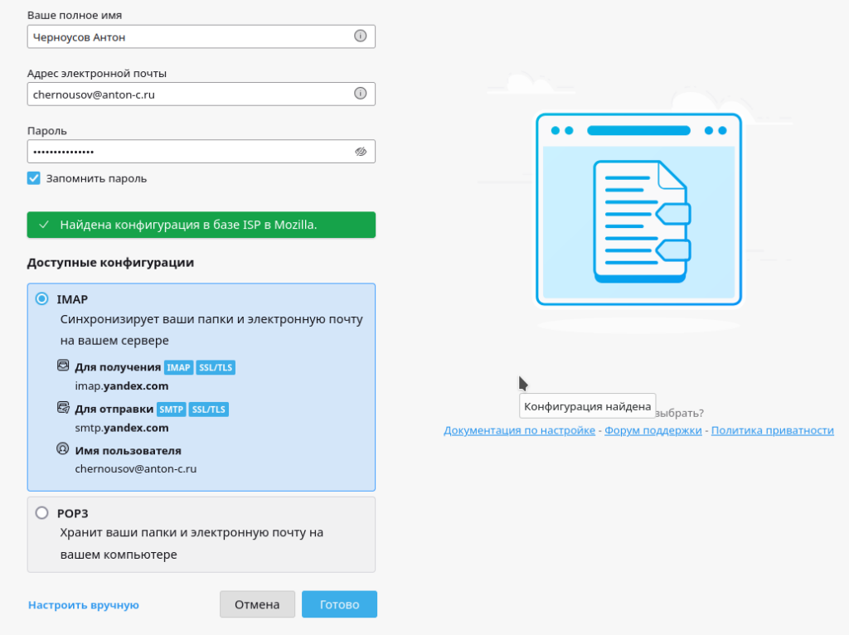Click the username user icon
The width and height of the screenshot is (849, 635).
63,449
